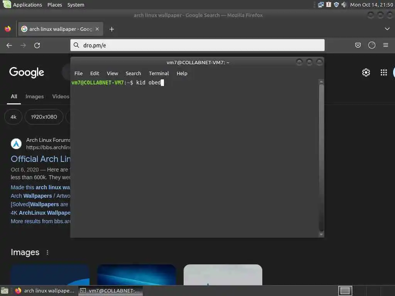Click the Firefox address bar
Image resolution: width=395 pixels, height=296 pixels.
tap(197, 45)
